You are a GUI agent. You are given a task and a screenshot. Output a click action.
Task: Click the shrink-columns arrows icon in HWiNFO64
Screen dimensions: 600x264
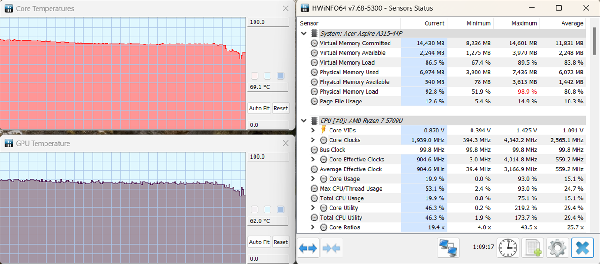[x=331, y=248]
